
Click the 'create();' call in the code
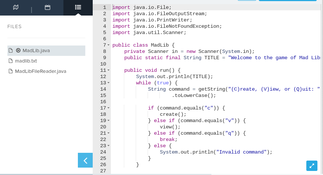(173, 114)
